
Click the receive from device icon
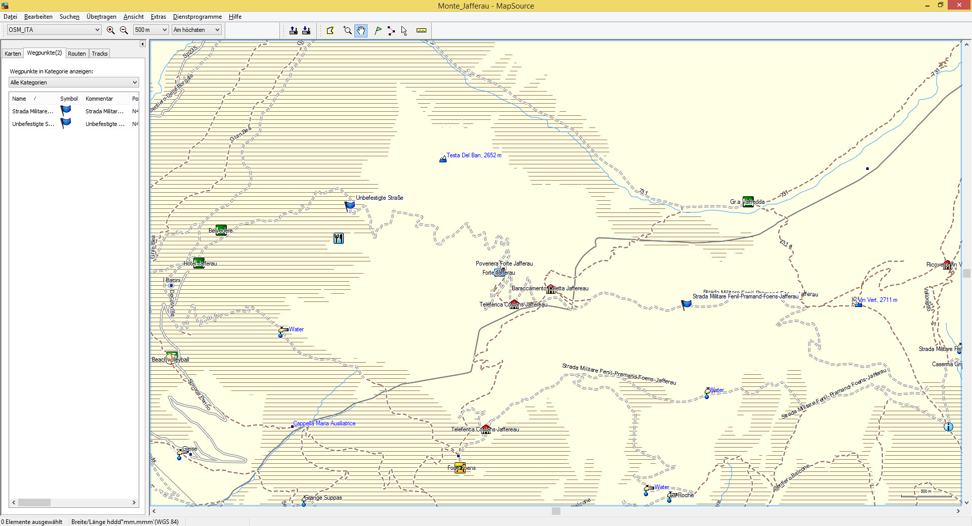[x=306, y=30]
